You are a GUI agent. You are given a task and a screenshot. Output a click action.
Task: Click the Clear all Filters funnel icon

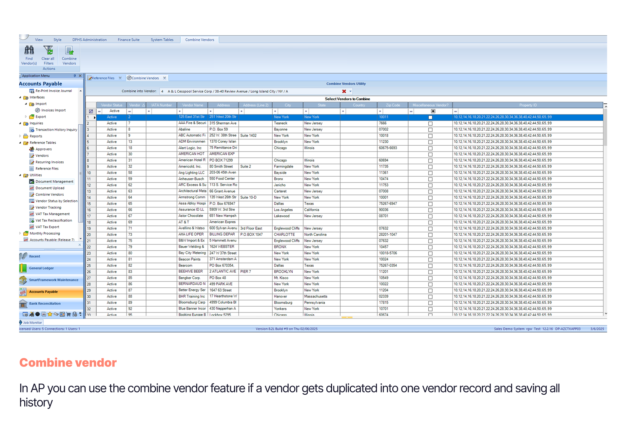point(48,50)
